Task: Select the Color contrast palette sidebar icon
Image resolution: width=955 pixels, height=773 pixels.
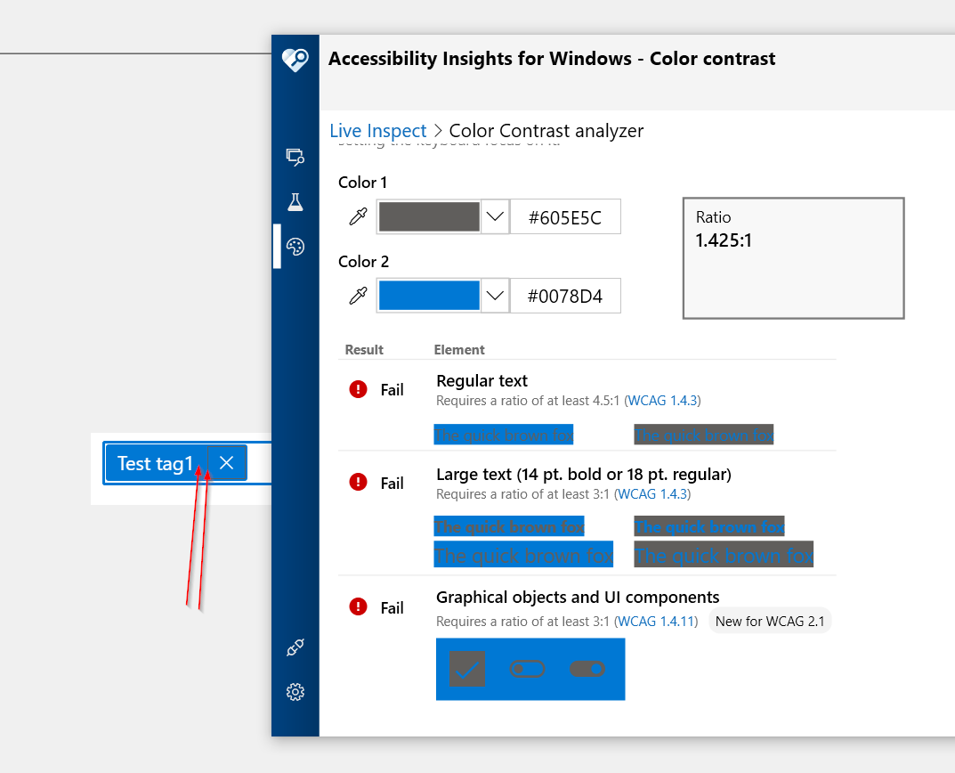Action: pos(295,247)
